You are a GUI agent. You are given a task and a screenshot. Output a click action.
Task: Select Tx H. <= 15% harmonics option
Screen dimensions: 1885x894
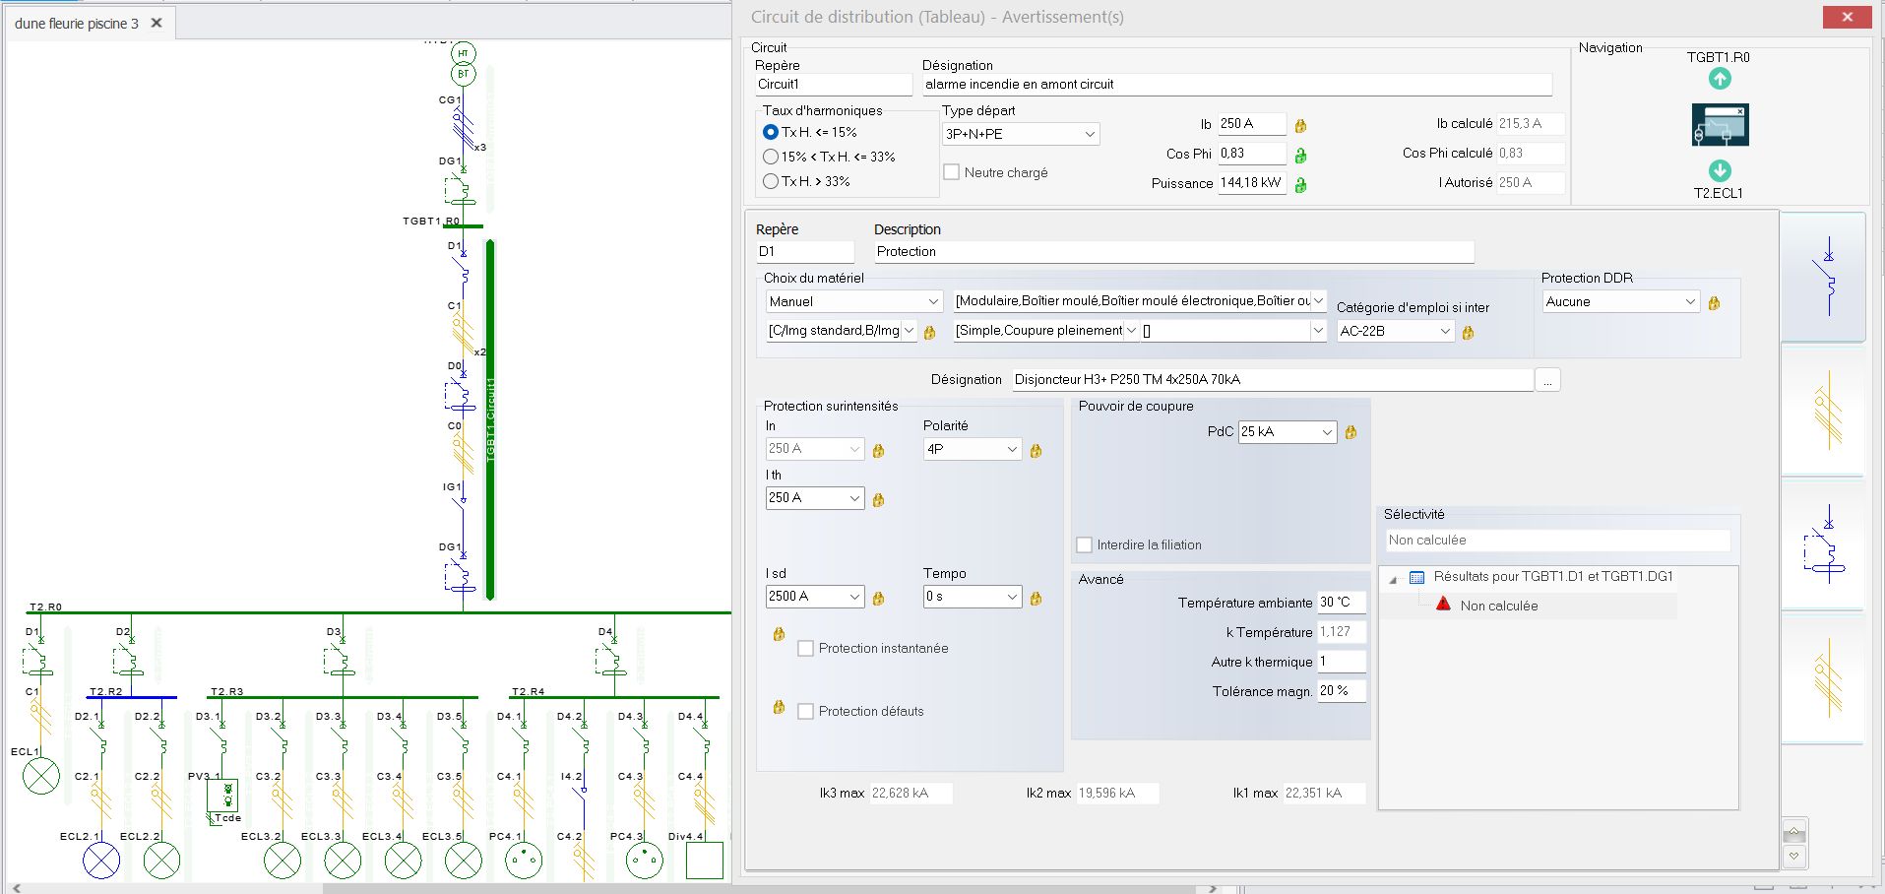click(x=771, y=132)
